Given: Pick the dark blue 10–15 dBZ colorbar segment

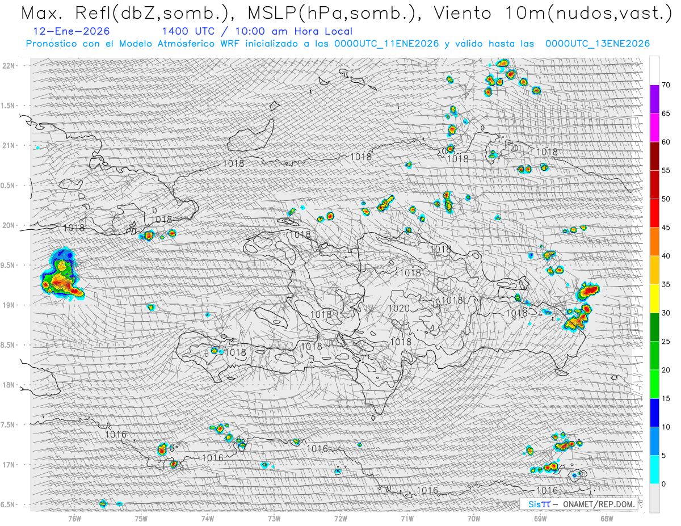Looking at the screenshot, I should pos(654,413).
